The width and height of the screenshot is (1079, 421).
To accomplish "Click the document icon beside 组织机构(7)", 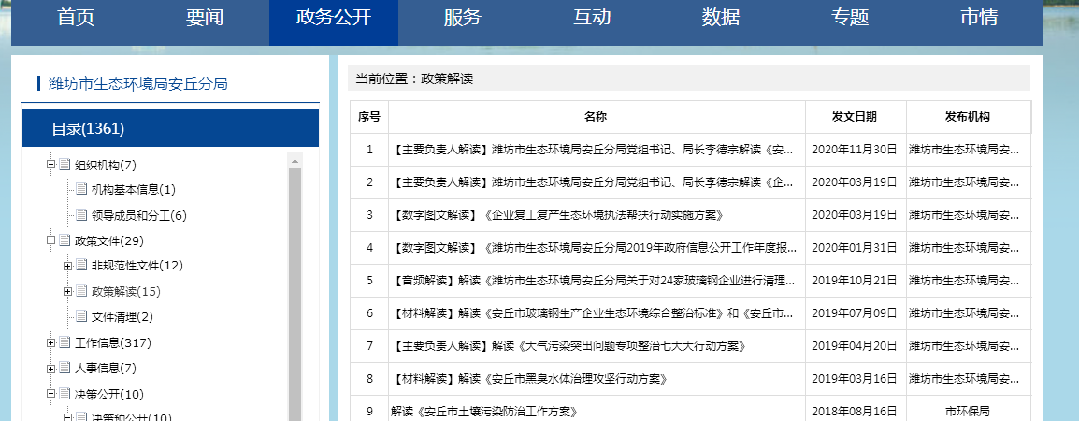I will click(65, 164).
